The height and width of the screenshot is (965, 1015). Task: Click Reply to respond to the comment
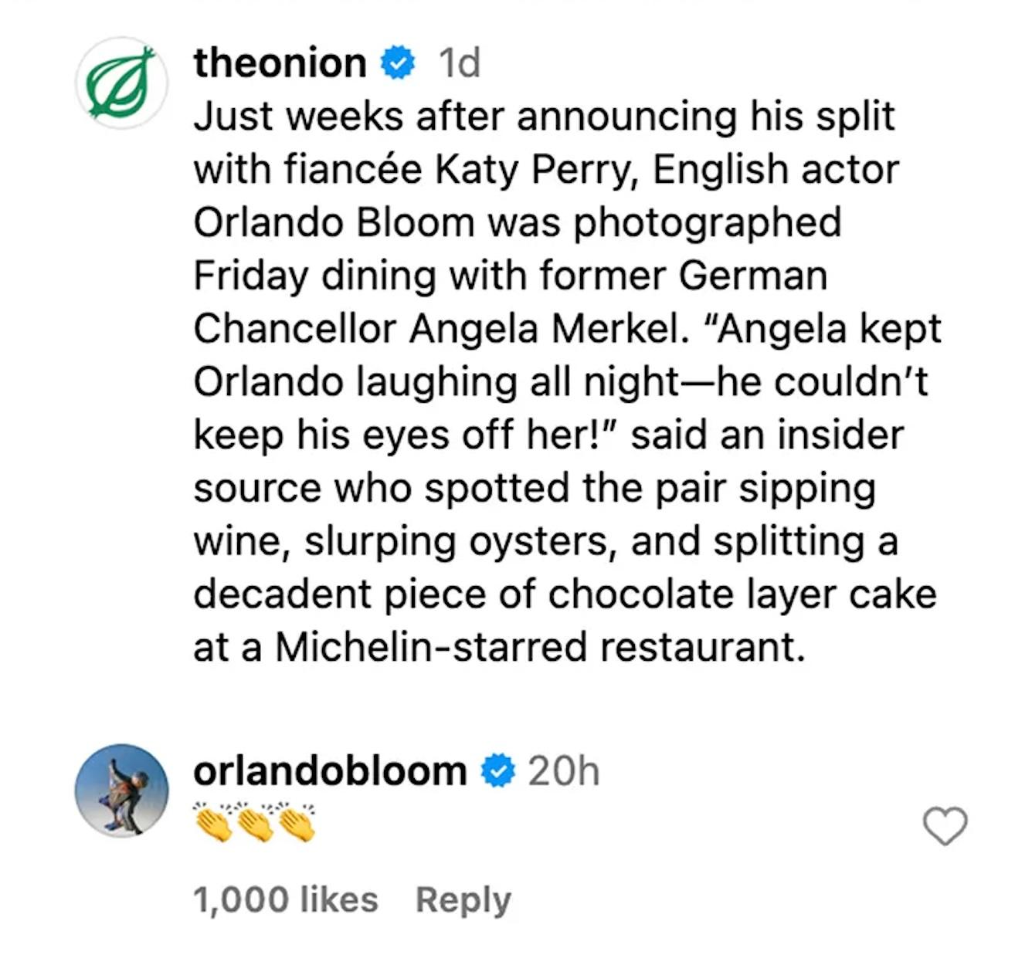pos(463,897)
